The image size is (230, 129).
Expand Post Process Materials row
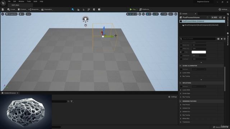[181, 105]
